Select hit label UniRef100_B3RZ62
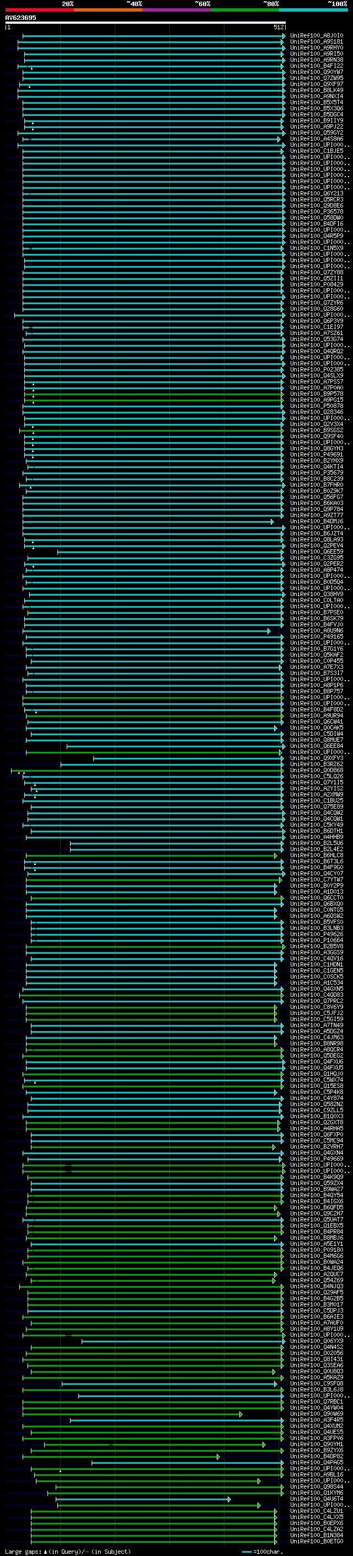This screenshot has height=1556, width=353. [x=317, y=763]
